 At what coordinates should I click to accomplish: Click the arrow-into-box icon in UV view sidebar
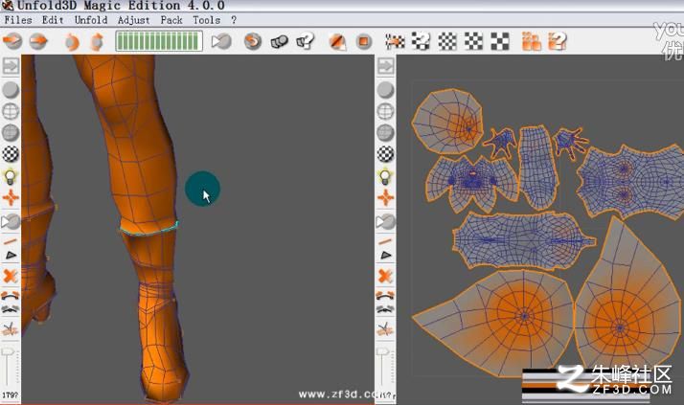[386, 66]
